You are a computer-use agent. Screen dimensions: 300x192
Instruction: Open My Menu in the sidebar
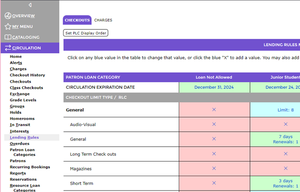(x=22, y=27)
